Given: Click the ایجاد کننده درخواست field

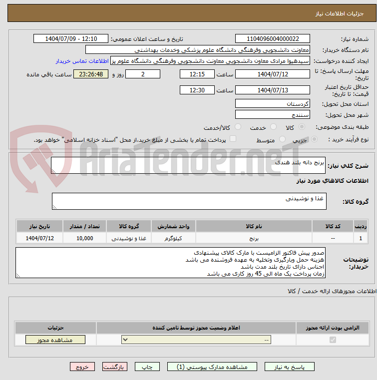Looking at the screenshot, I should click(x=210, y=60).
